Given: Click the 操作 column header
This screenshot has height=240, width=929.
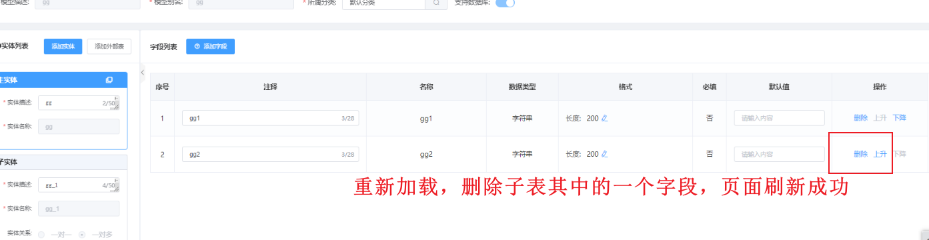Looking at the screenshot, I should click(x=880, y=87).
